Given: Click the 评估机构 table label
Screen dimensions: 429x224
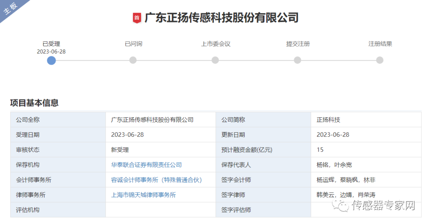Looking at the screenshot, I should (x=28, y=210).
